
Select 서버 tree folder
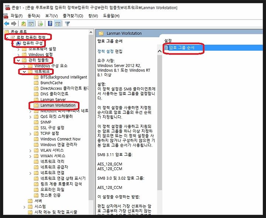coord(38,201)
